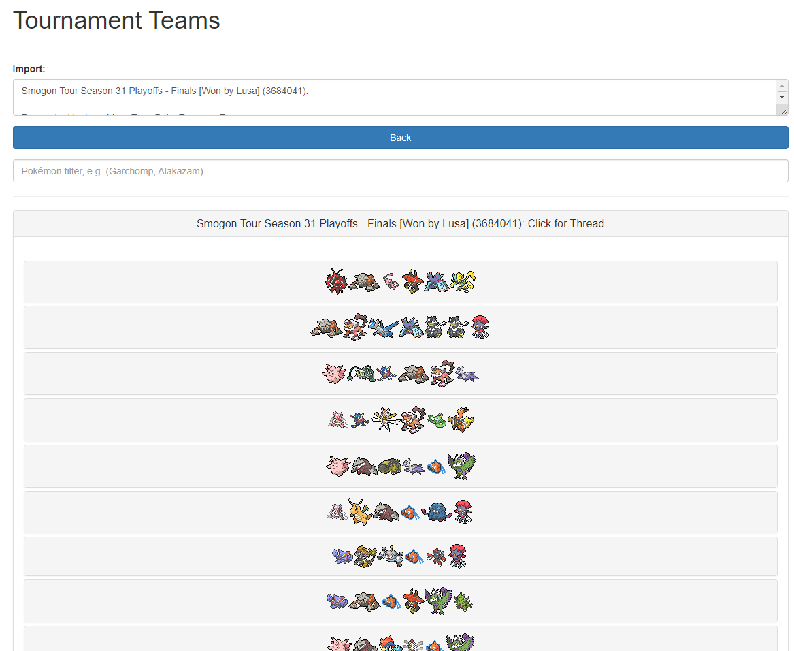Click the Dragonite sprite

coord(361,512)
